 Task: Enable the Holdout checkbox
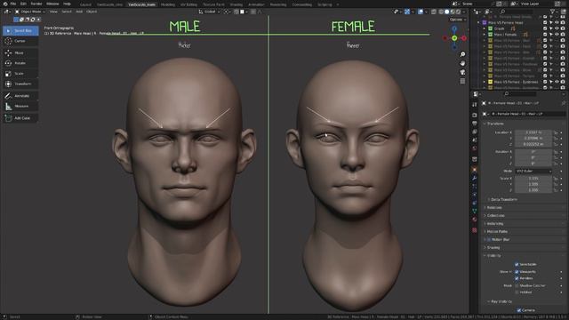517,292
